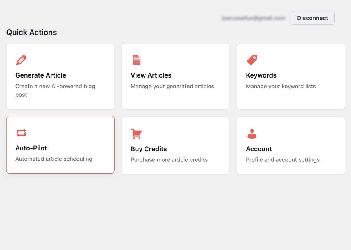
Task: Click the document icon above View Articles
Action: pyautogui.click(x=137, y=60)
